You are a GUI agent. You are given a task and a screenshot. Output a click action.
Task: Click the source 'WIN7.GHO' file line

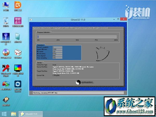[68, 69]
